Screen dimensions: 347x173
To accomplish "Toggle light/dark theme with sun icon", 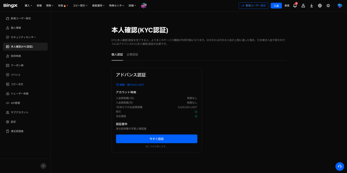I will click(328, 6).
